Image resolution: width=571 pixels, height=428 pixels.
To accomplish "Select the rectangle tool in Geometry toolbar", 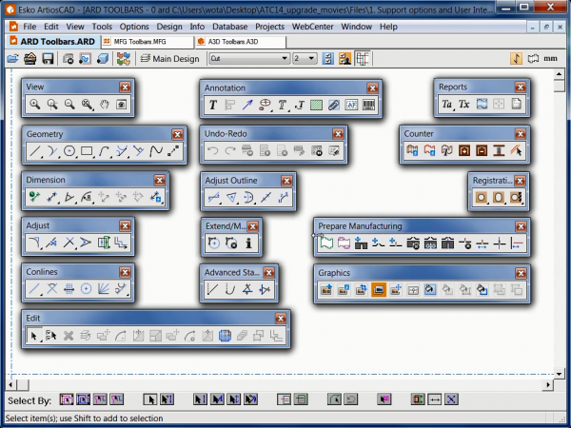I will (87, 151).
